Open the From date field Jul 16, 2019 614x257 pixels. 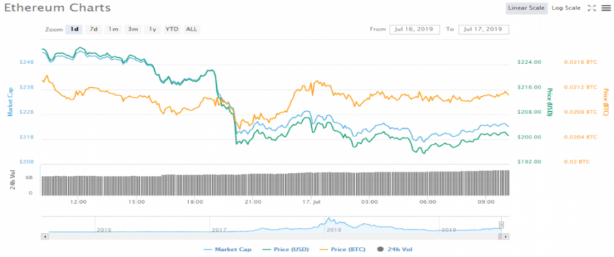coord(415,29)
